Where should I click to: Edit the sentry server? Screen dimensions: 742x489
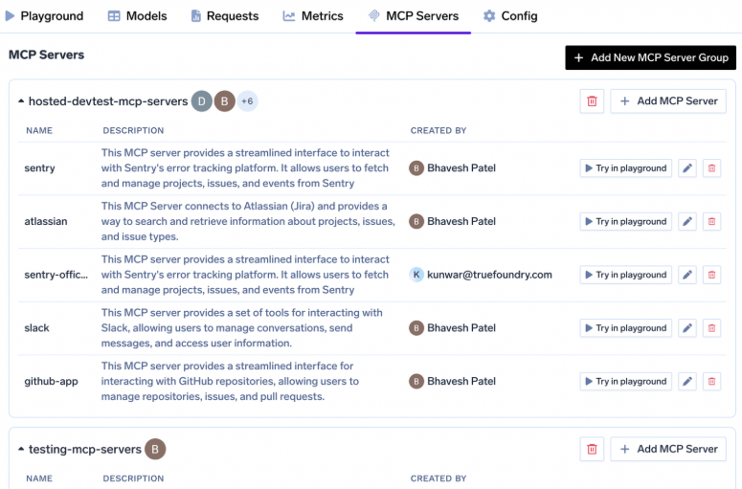[x=687, y=167]
